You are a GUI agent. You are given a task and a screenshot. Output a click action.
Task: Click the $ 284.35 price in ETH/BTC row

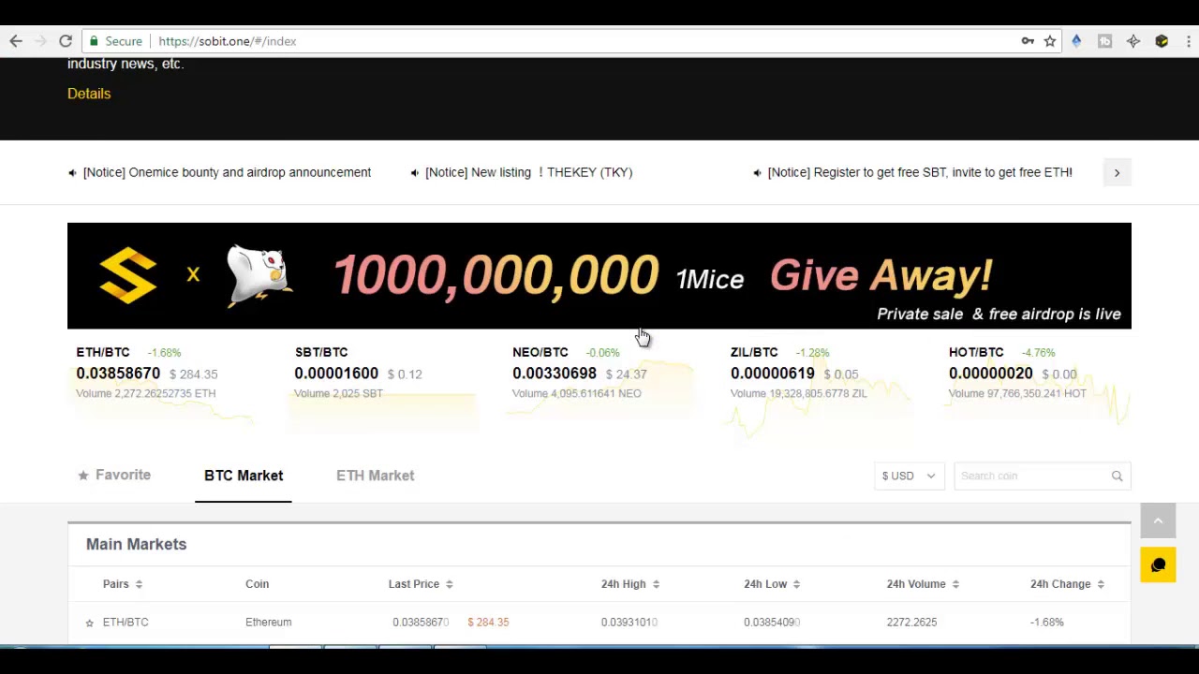click(488, 623)
